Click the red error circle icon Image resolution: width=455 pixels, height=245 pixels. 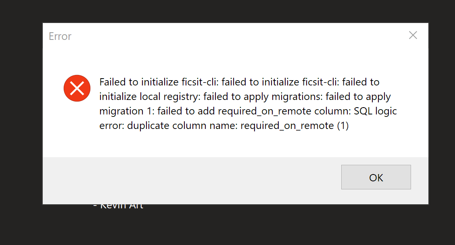(x=77, y=88)
